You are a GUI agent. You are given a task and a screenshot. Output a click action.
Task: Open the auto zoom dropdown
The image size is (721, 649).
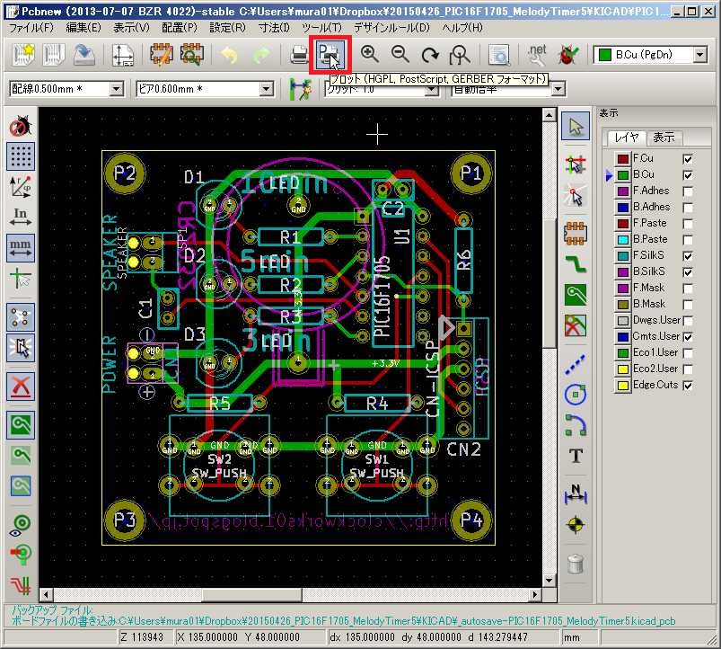point(558,90)
